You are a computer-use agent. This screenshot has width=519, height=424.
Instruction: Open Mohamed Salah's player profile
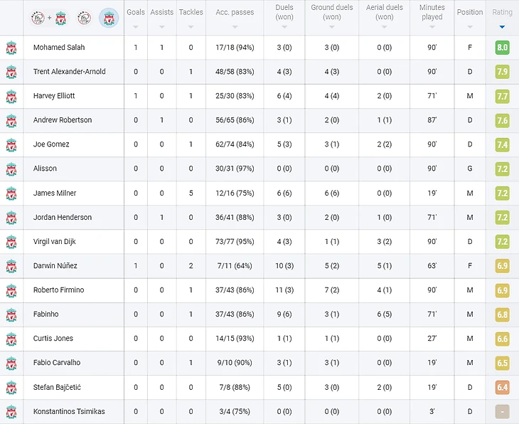pyautogui.click(x=59, y=48)
